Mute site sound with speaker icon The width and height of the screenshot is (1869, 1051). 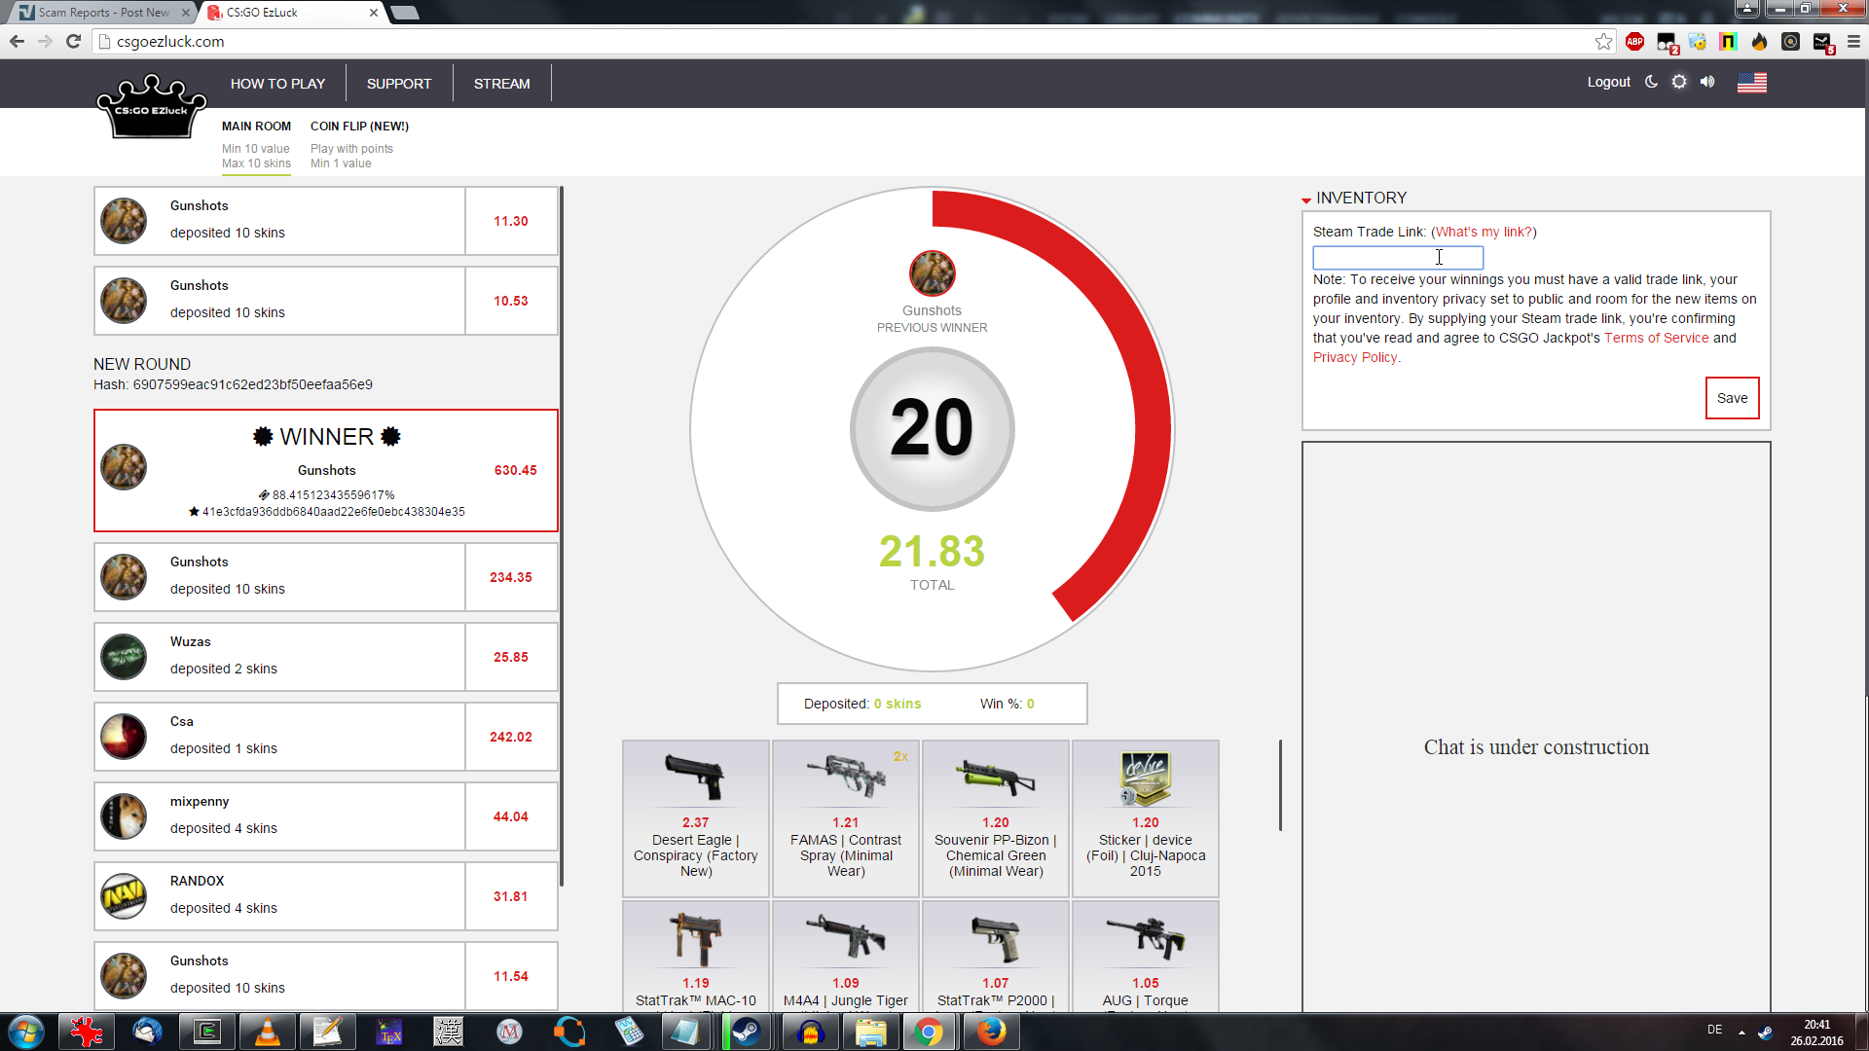1707,82
